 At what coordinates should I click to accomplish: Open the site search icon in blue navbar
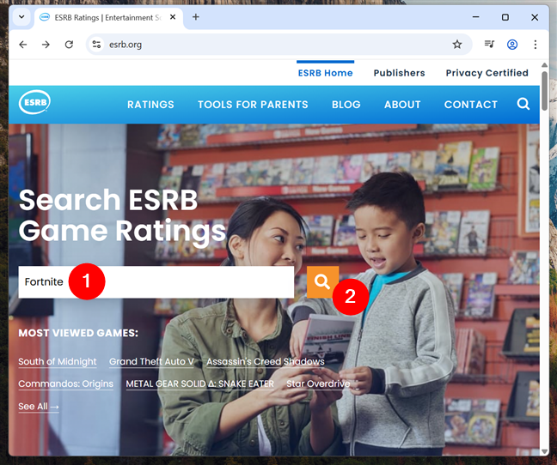(x=523, y=104)
